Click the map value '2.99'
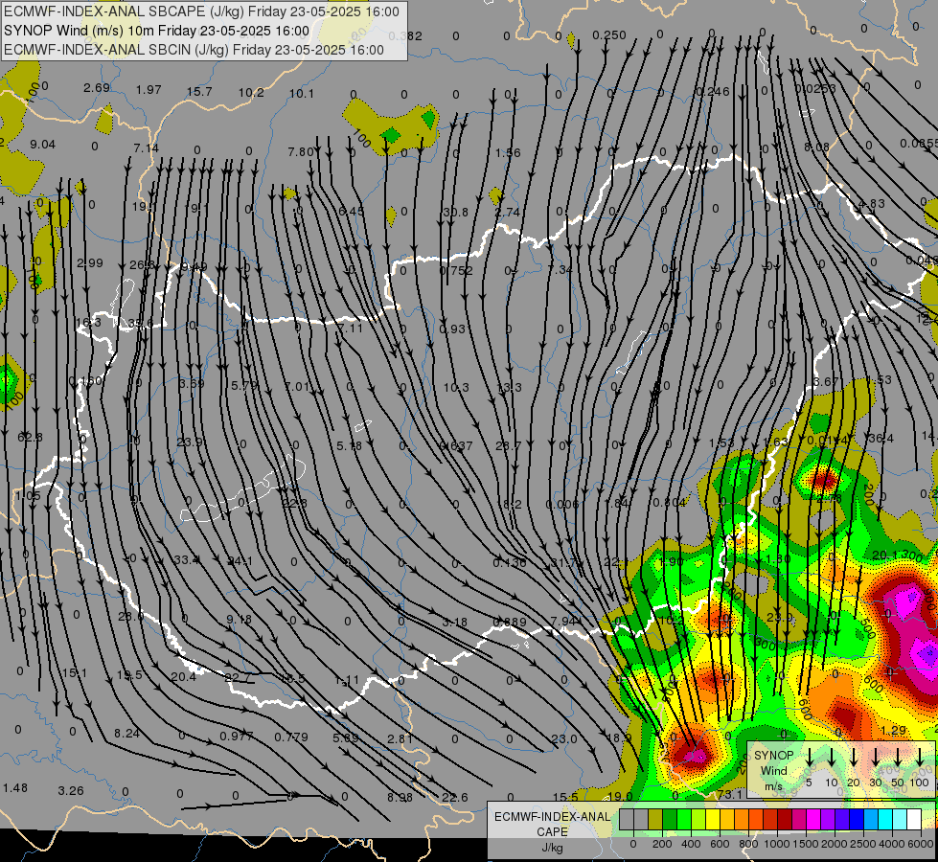 pyautogui.click(x=90, y=262)
